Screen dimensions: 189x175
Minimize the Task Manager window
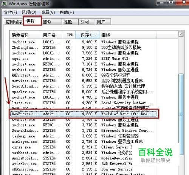point(162,3)
